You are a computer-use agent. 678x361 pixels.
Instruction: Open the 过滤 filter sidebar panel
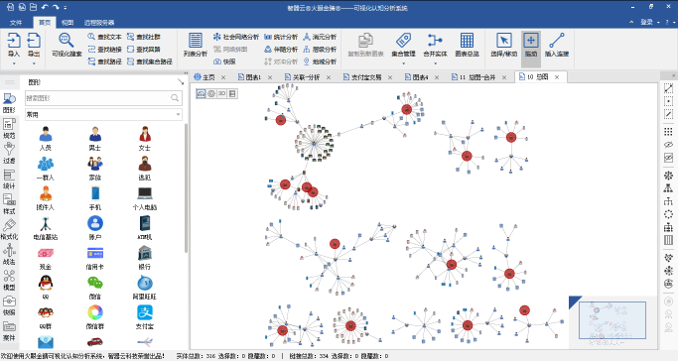tap(9, 153)
